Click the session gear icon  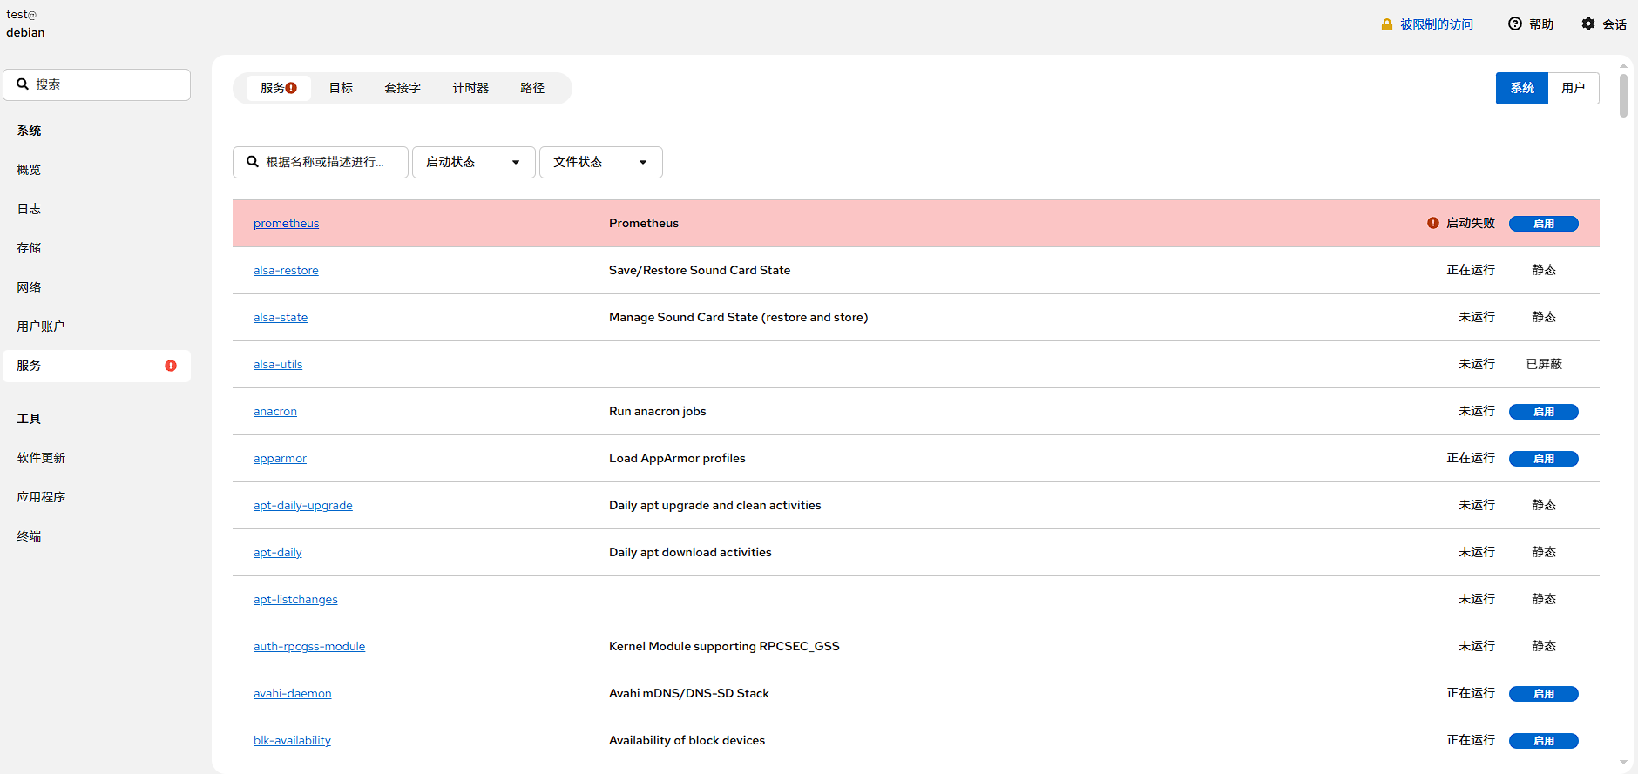1588,24
